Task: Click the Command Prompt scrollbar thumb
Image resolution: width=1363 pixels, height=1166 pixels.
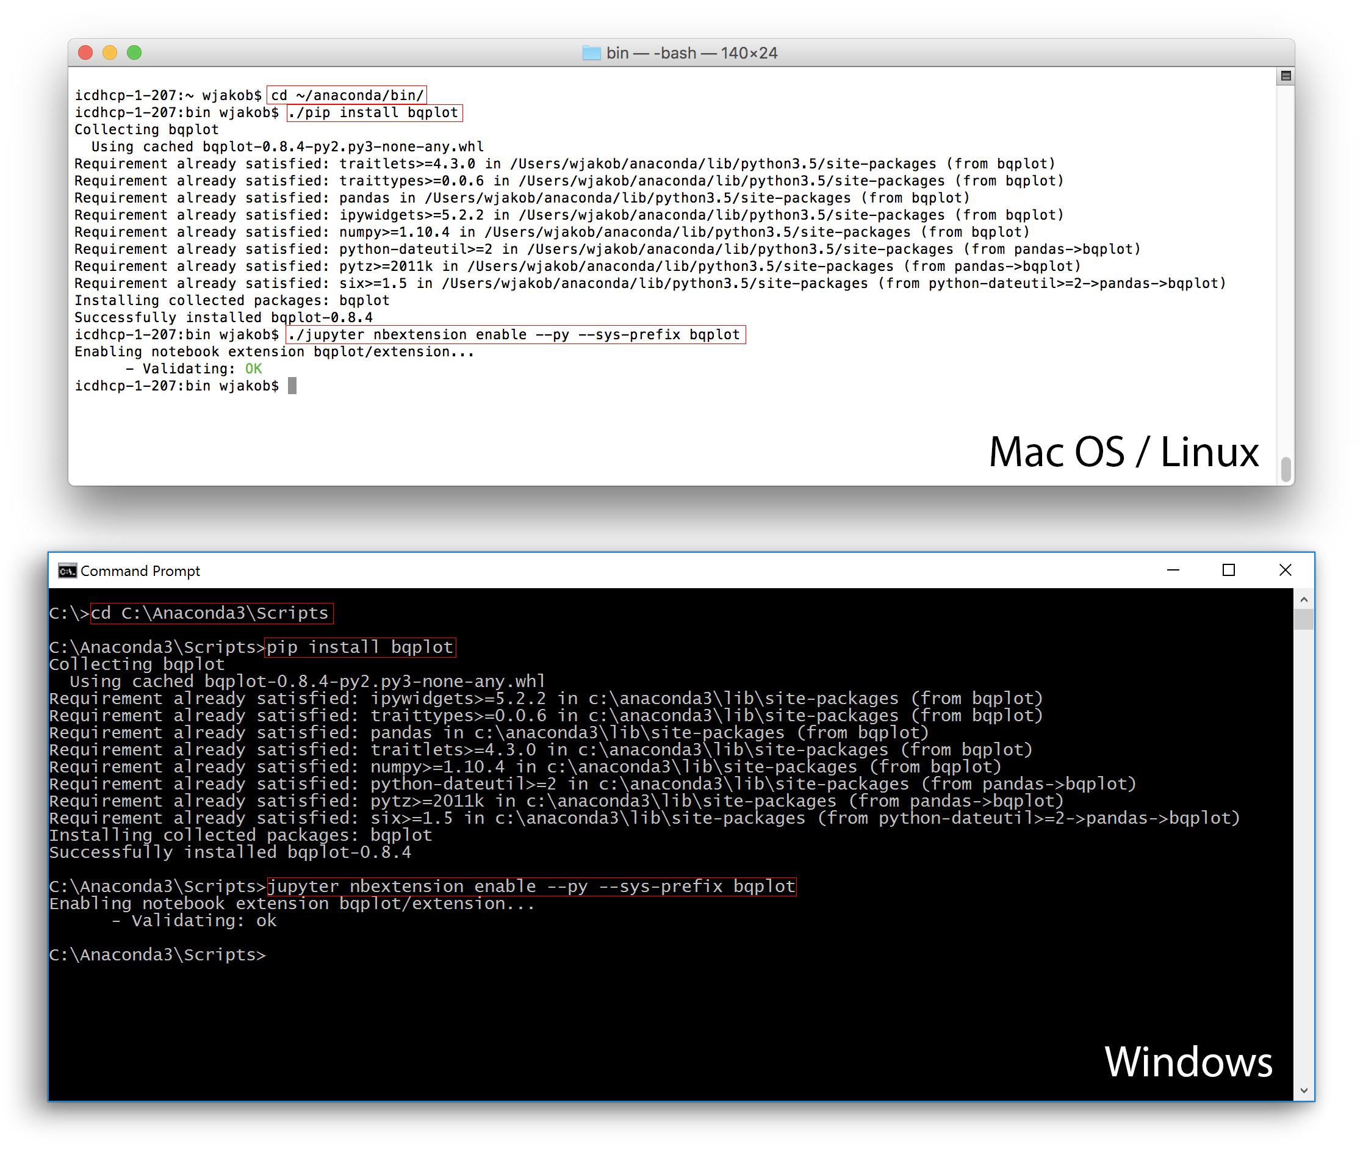Action: (1303, 619)
